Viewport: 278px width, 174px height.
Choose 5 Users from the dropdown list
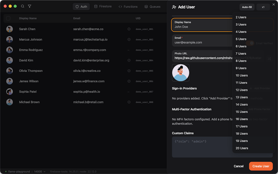click(x=241, y=39)
